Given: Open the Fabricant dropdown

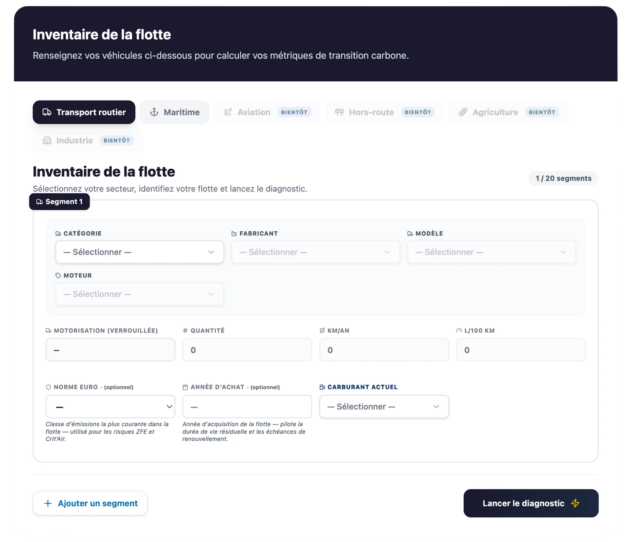Looking at the screenshot, I should pos(315,252).
